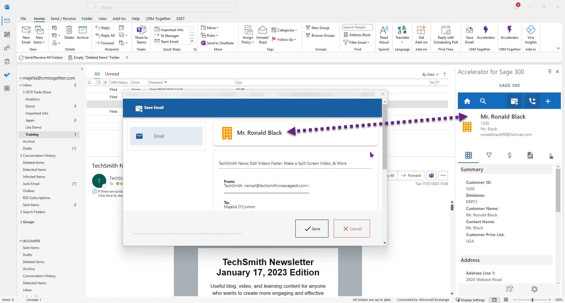Open the home view in Accelerator panel

click(x=467, y=101)
